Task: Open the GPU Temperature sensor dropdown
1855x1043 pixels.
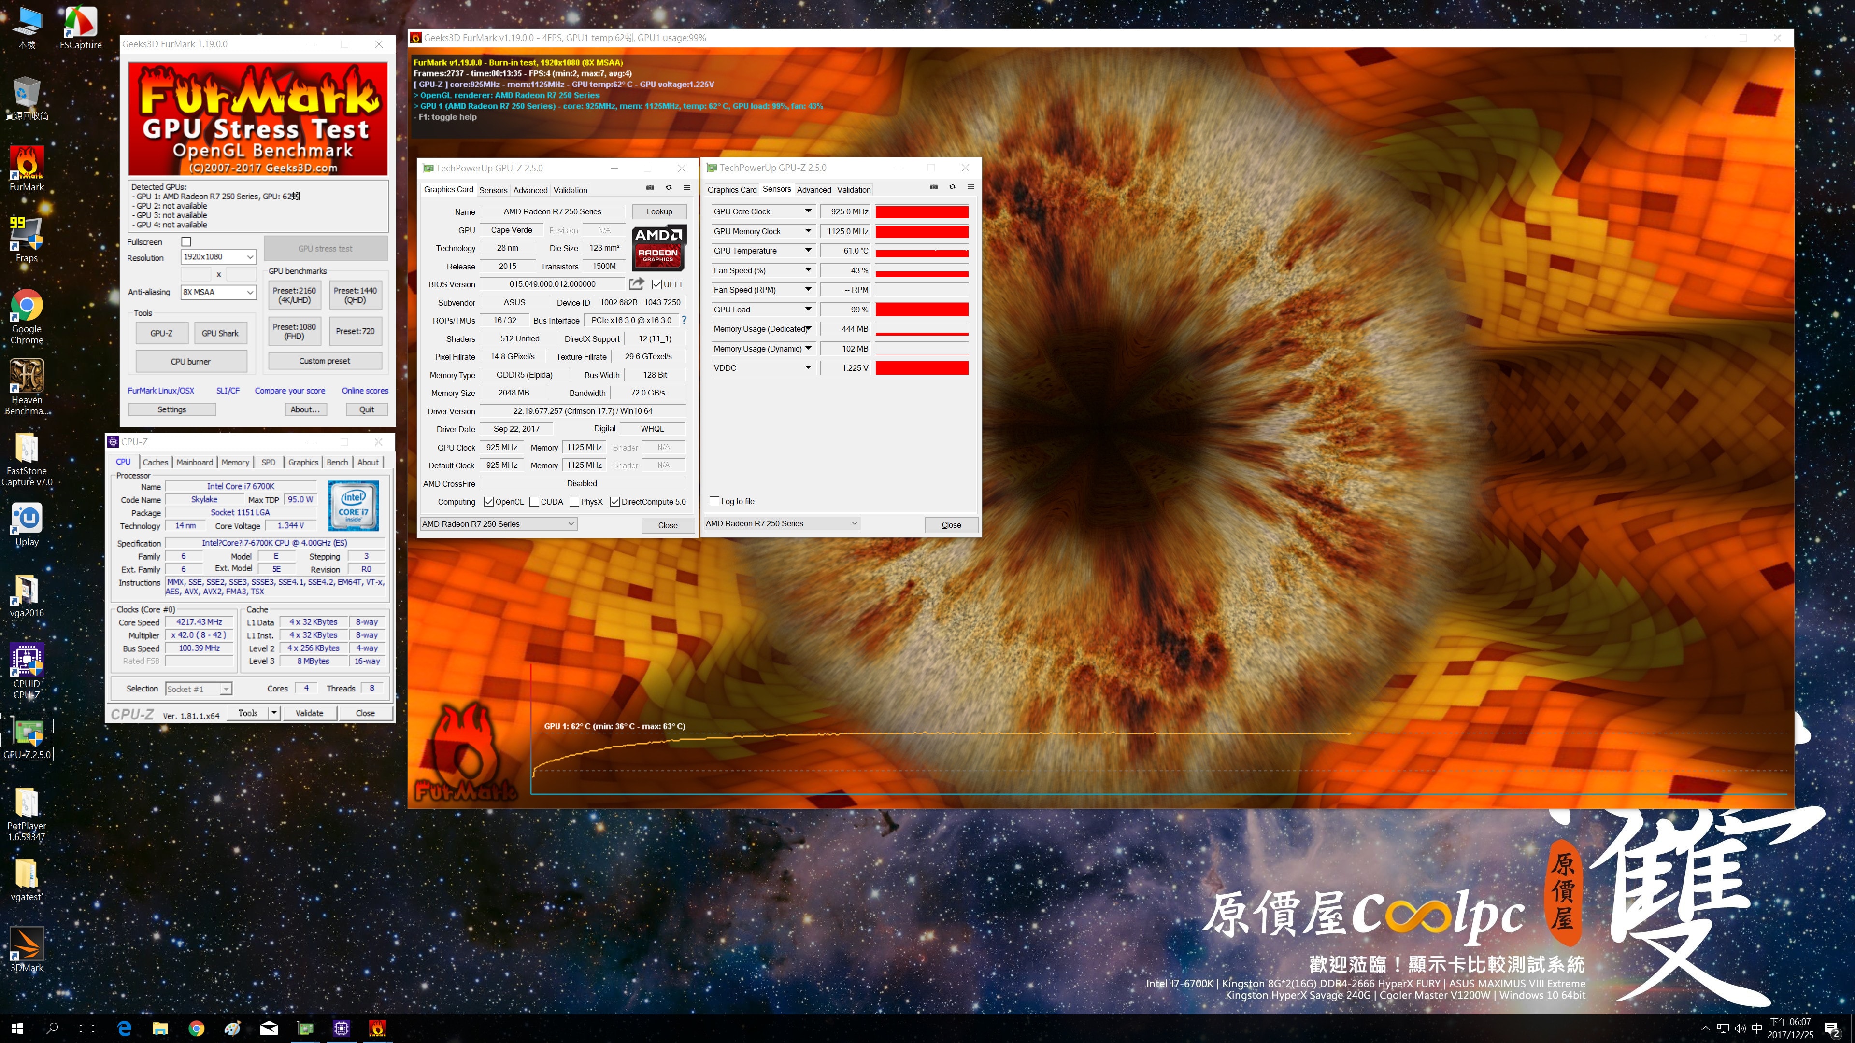Action: (808, 251)
